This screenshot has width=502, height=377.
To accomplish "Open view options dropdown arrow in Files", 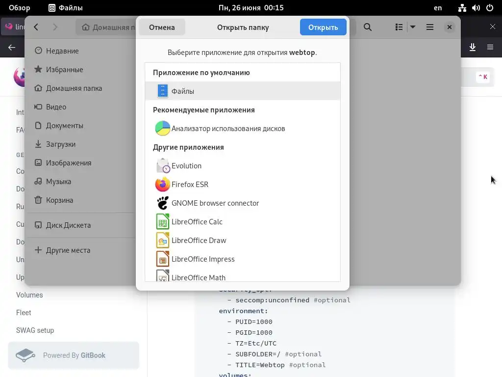I will (x=413, y=27).
